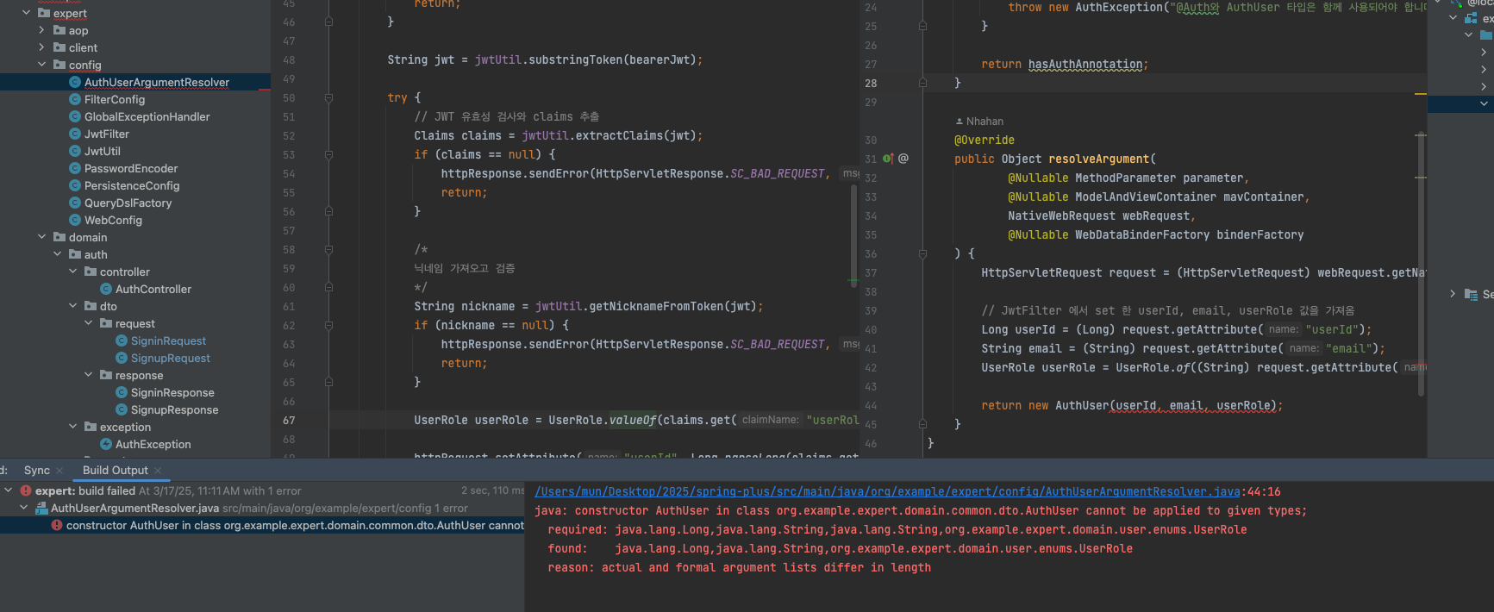Select the expert build failed row

(262, 490)
